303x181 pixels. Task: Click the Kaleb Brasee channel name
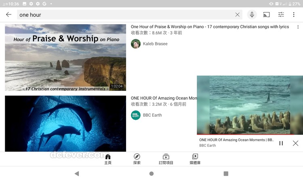pos(155,44)
